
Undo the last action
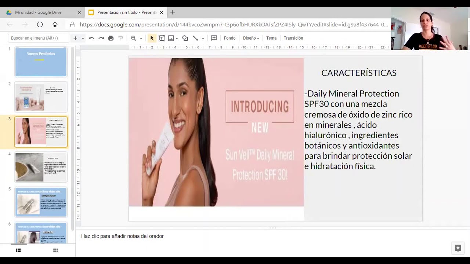(x=91, y=38)
